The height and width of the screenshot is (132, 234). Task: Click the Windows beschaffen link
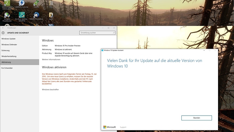[x=50, y=90]
